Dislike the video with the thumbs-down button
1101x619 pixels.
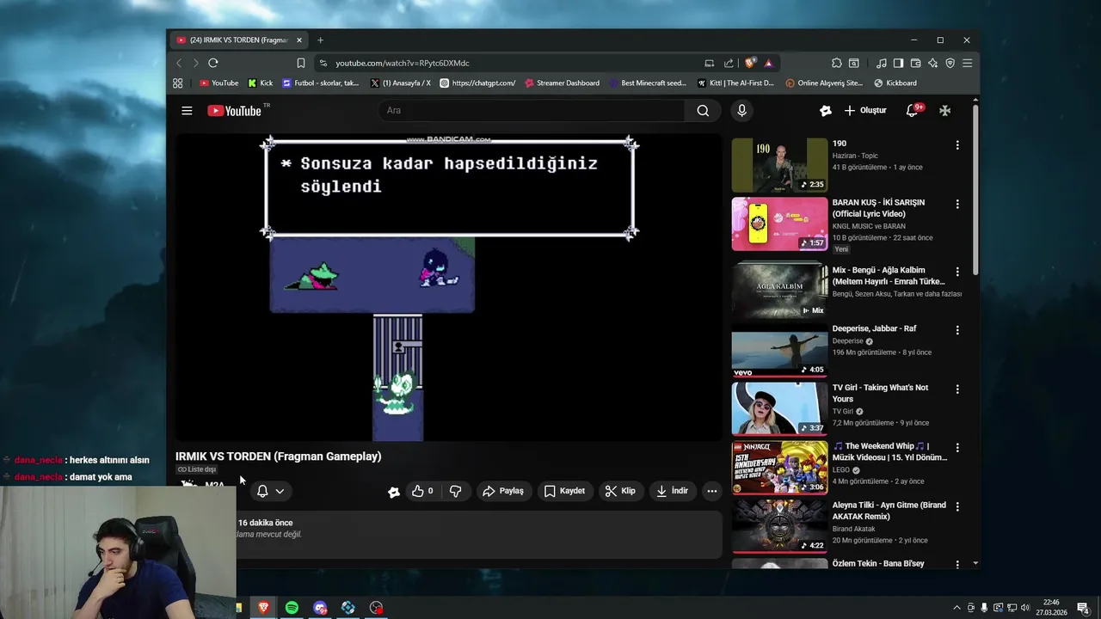tap(455, 491)
